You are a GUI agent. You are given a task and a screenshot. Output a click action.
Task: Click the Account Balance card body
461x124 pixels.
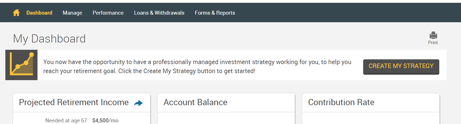coord(226,118)
